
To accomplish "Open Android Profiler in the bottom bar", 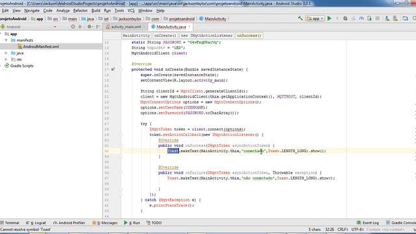I will pos(69,222).
